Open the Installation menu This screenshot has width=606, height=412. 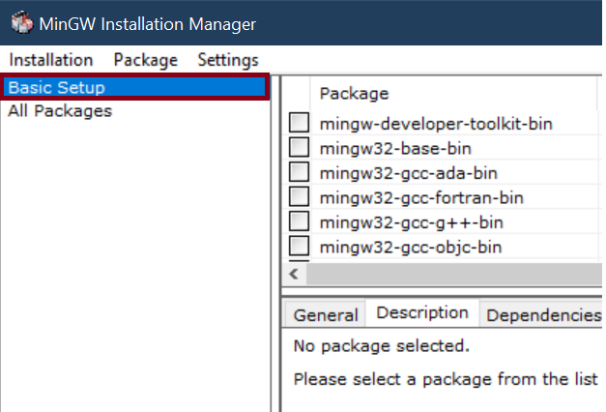pyautogui.click(x=51, y=60)
